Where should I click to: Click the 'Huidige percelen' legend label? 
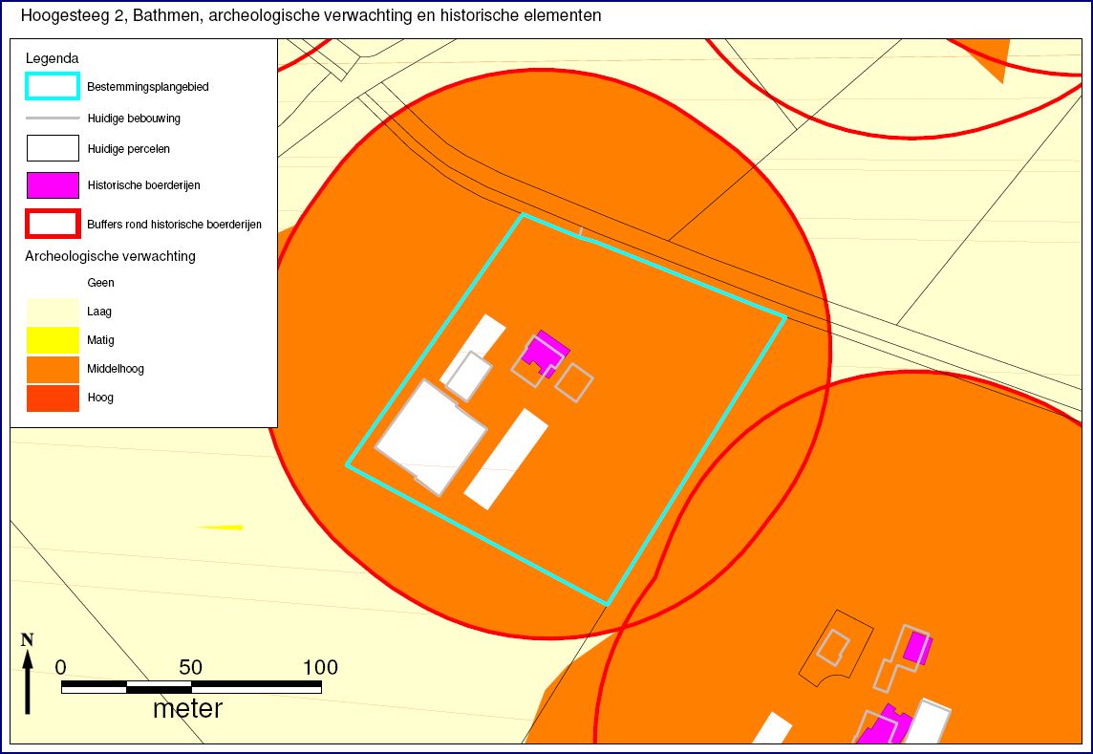[x=129, y=148]
